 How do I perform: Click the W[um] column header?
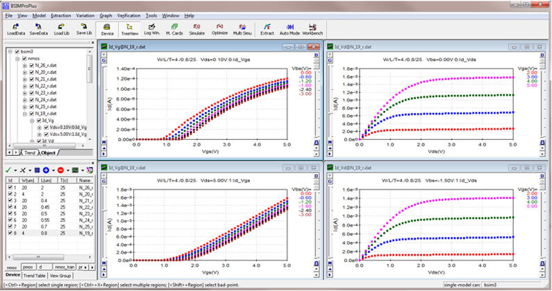click(28, 180)
